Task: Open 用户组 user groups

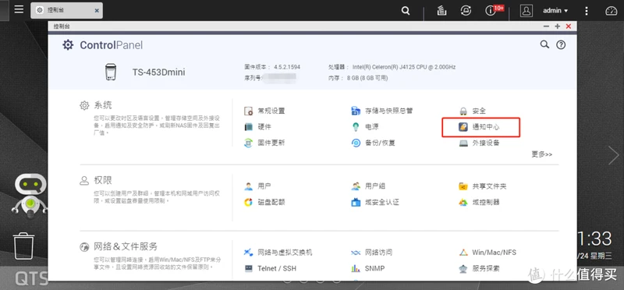Action: [368, 186]
